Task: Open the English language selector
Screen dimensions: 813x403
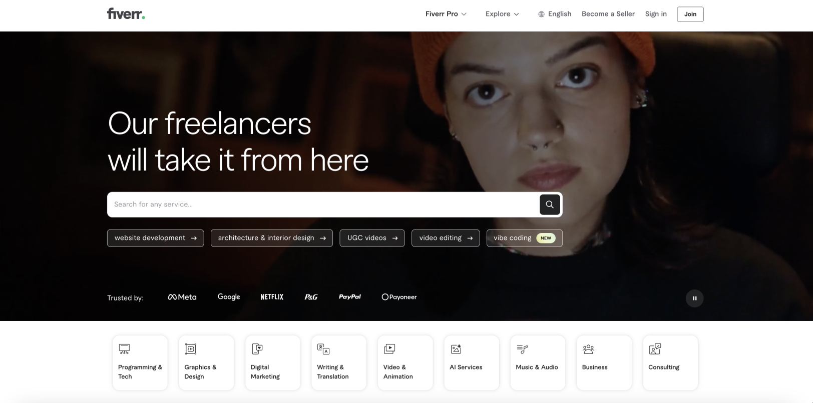Action: click(555, 14)
